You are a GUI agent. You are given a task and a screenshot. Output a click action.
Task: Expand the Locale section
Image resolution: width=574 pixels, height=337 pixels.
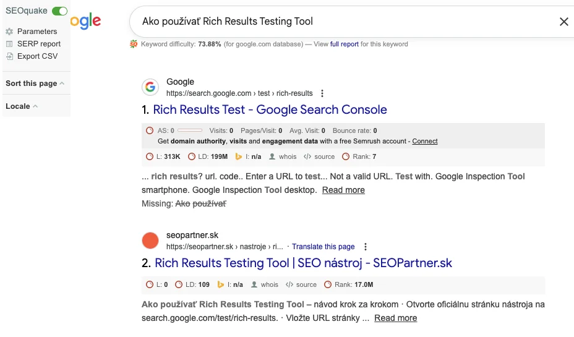coord(22,106)
